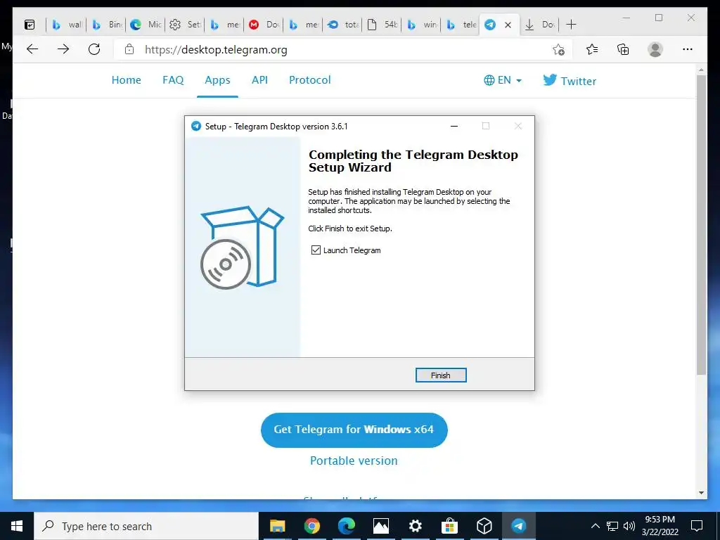720x540 pixels.
Task: Open the volume tray icon
Action: (629, 526)
